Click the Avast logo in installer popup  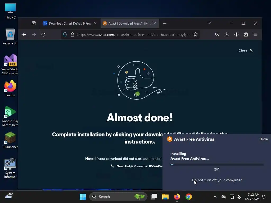pos(170,139)
